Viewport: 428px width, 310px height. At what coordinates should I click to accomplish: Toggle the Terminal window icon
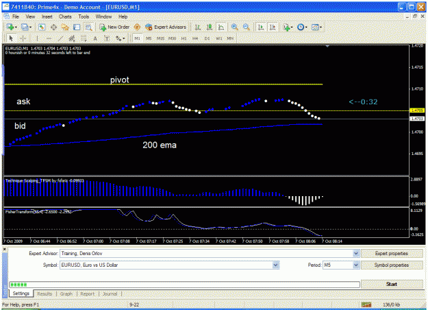77,27
